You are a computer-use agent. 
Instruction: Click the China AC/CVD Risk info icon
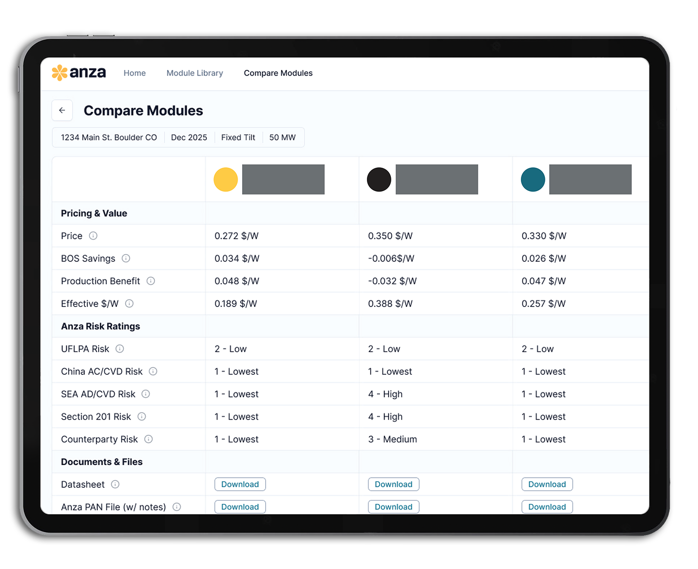[x=153, y=371]
